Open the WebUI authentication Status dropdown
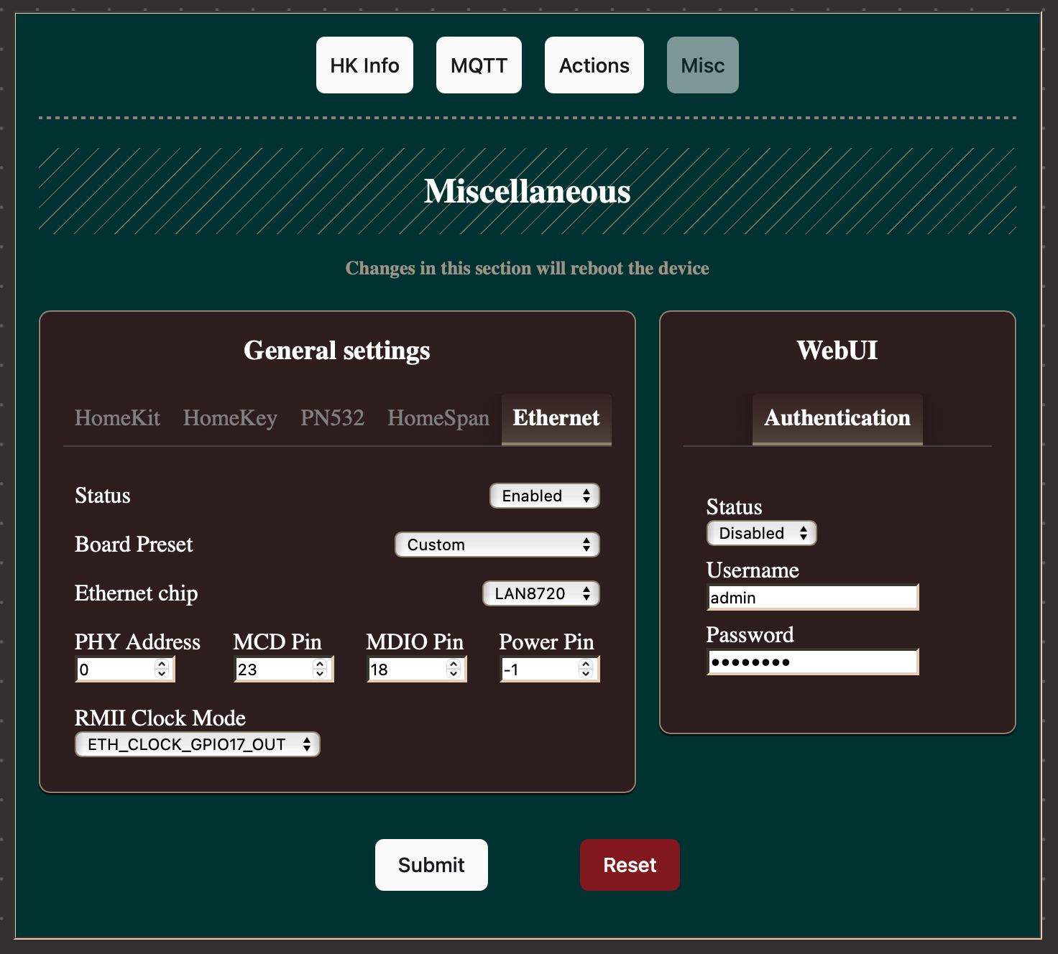Image resolution: width=1058 pixels, height=954 pixels. [762, 533]
